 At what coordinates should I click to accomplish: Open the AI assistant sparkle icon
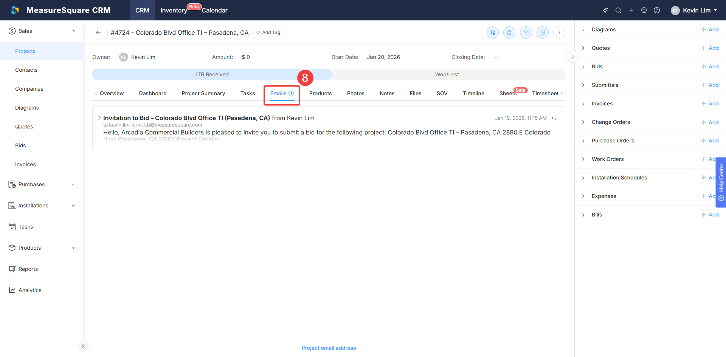605,10
